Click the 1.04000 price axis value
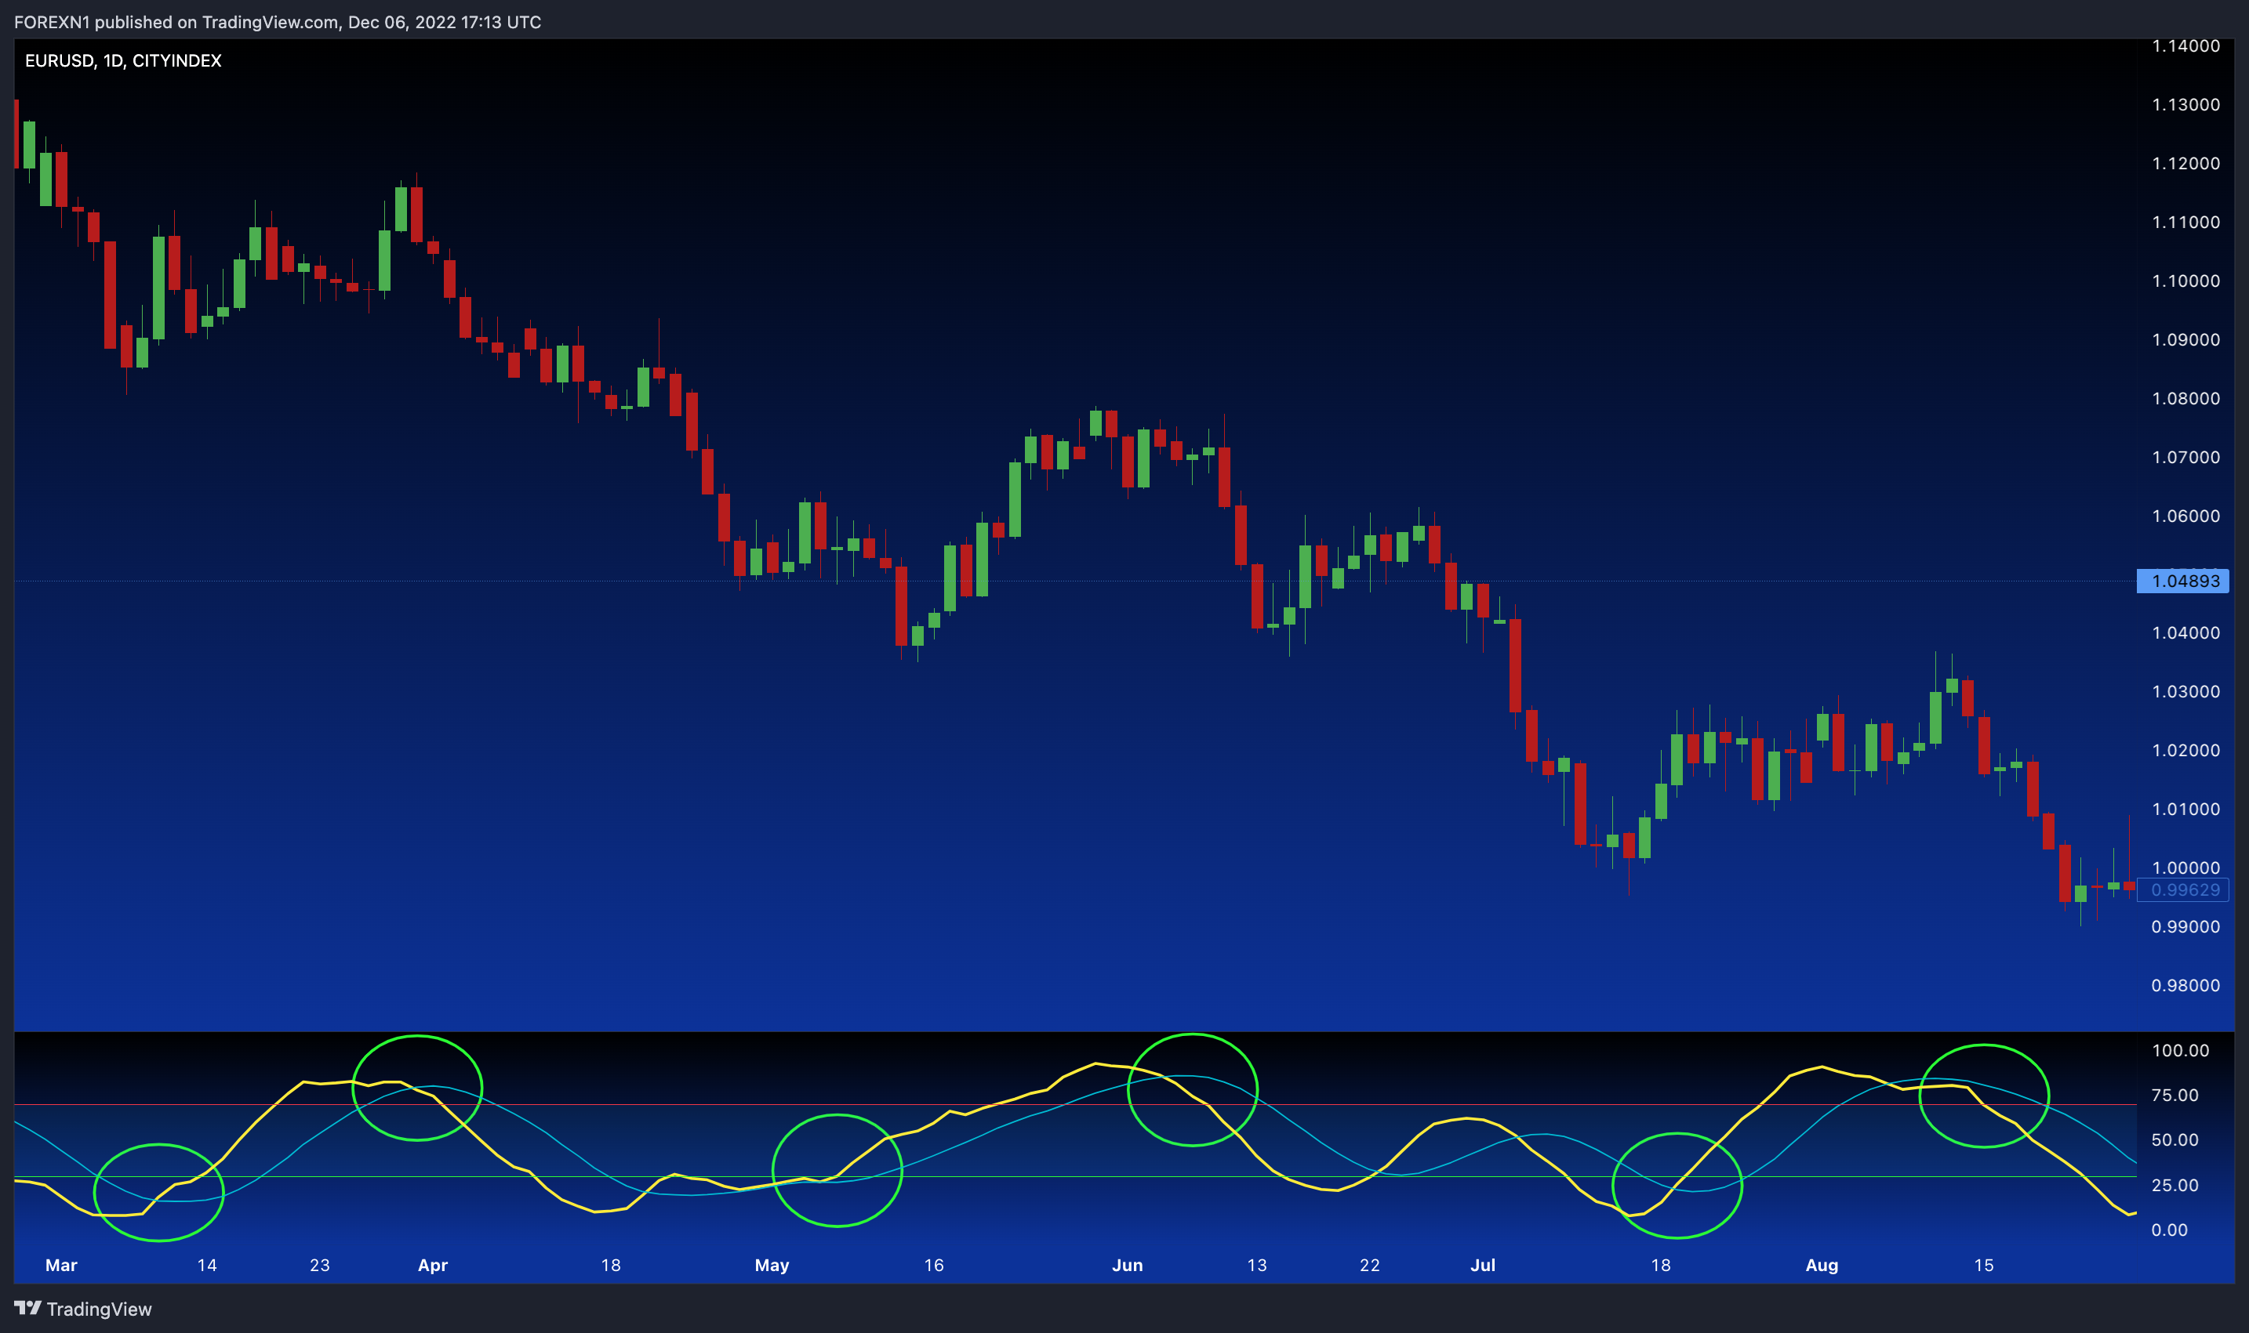Viewport: 2249px width, 1333px height. coord(2185,633)
